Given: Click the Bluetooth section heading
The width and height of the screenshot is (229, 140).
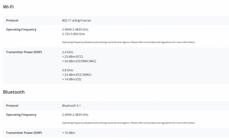Looking at the screenshot, I should pos(14,92).
